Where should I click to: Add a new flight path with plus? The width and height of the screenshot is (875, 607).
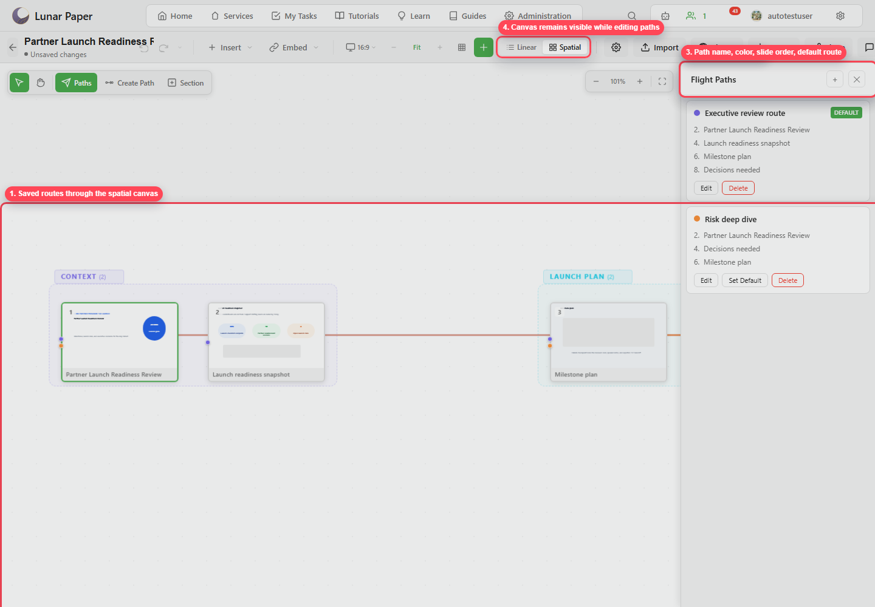click(x=835, y=80)
